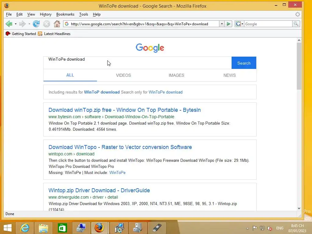Image resolution: width=312 pixels, height=234 pixels.
Task: Open Download winTop.zip free BytesIn result
Action: [x=125, y=110]
